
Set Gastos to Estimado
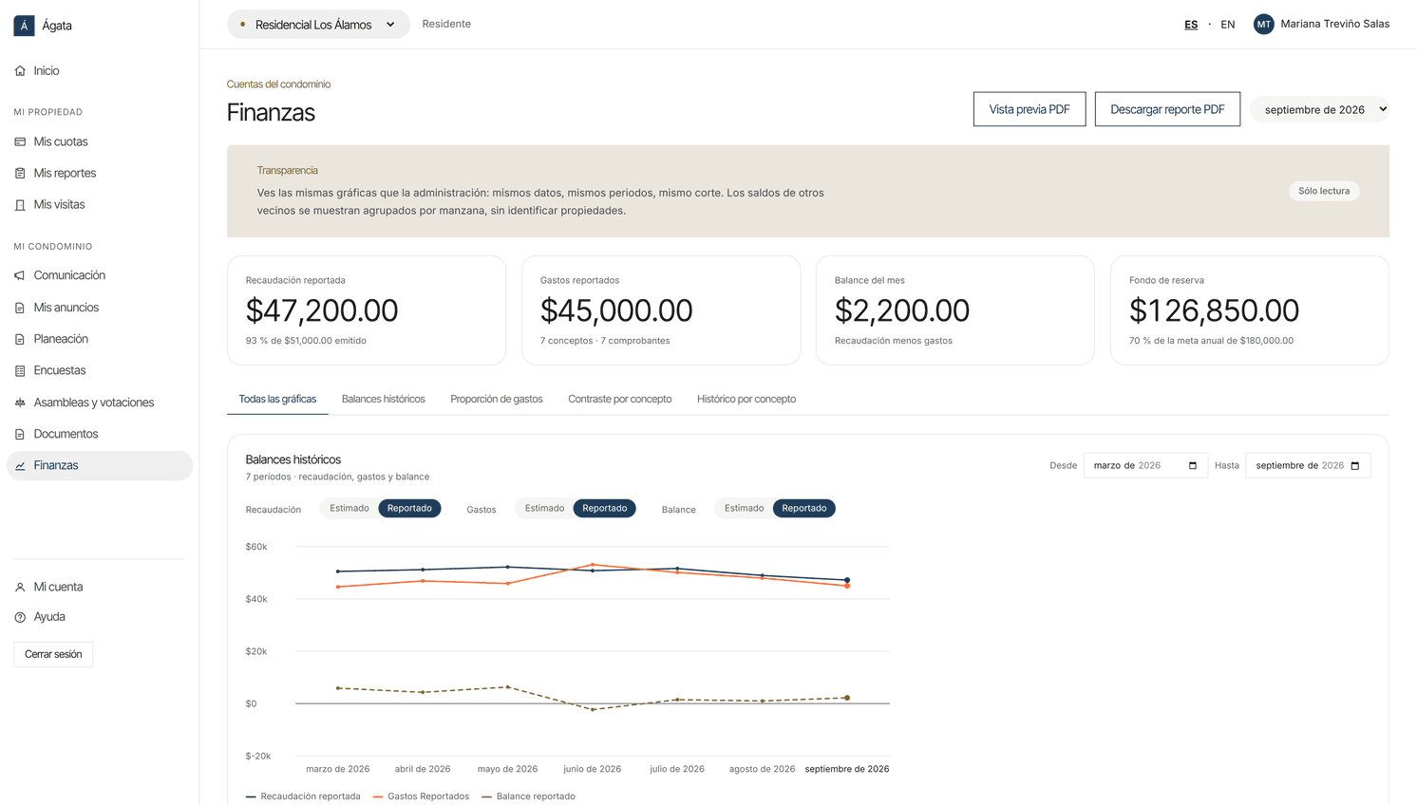pos(544,508)
